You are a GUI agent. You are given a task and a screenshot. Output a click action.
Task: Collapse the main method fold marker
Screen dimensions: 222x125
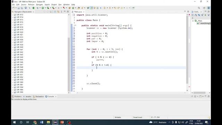click(76, 25)
